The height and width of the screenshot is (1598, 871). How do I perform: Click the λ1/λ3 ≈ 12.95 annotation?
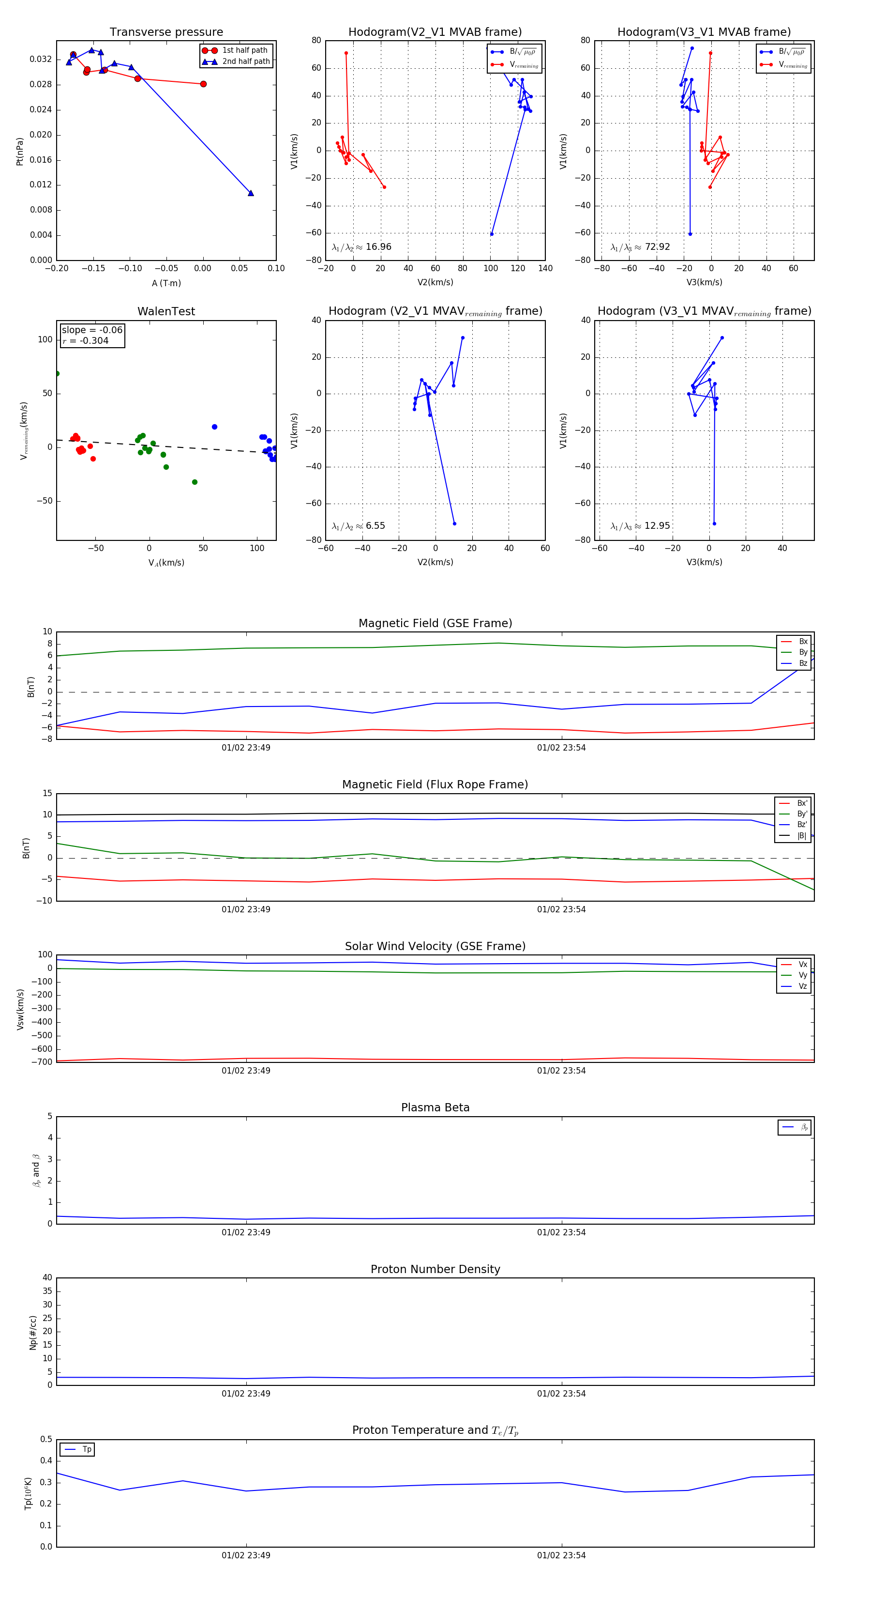pyautogui.click(x=640, y=525)
